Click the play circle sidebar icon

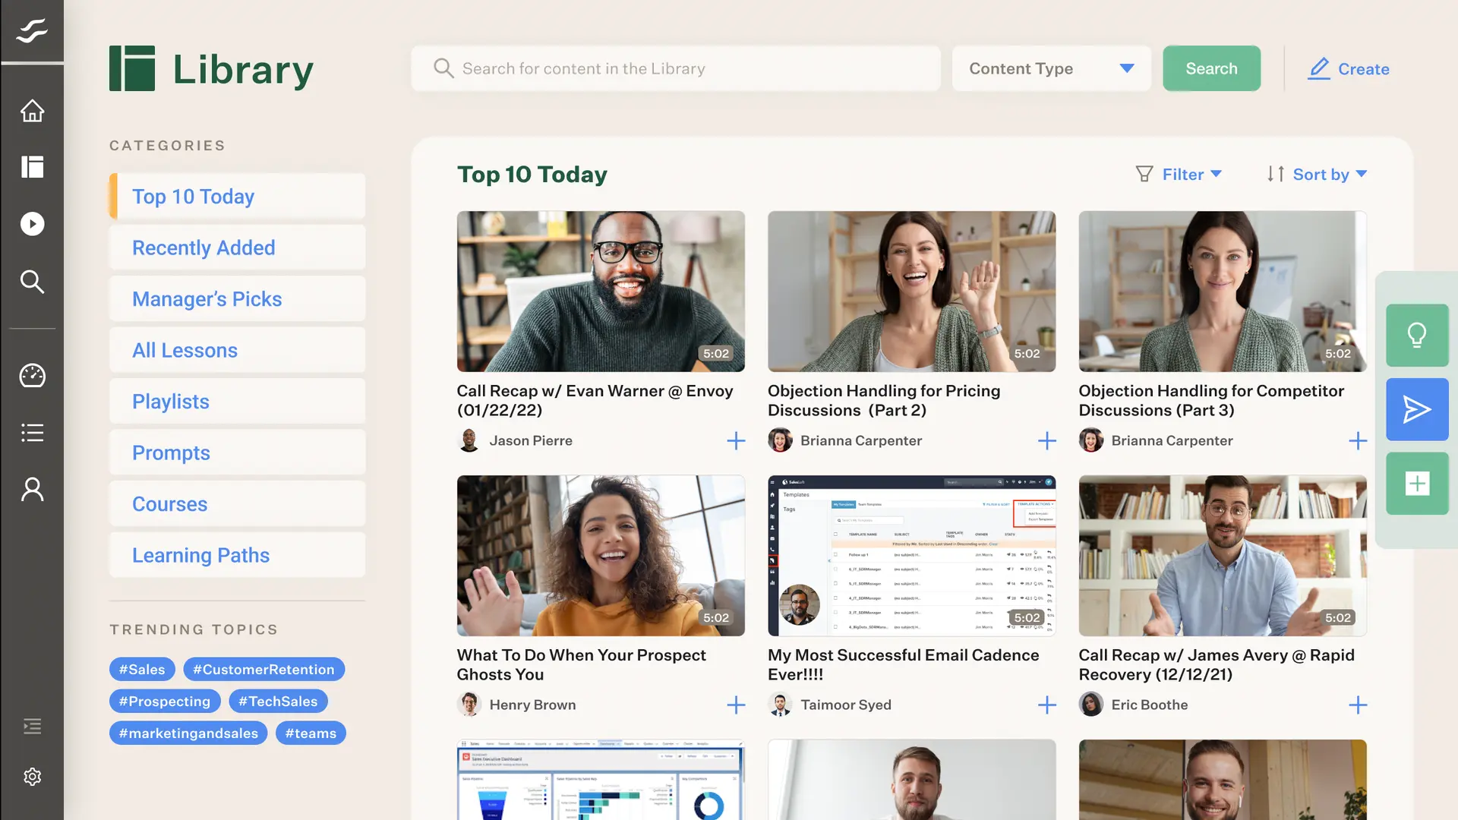click(x=32, y=224)
